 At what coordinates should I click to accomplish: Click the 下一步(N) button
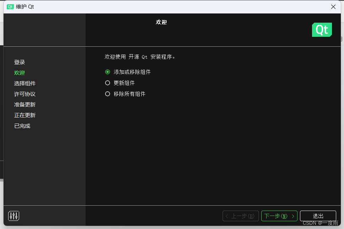pyautogui.click(x=279, y=216)
